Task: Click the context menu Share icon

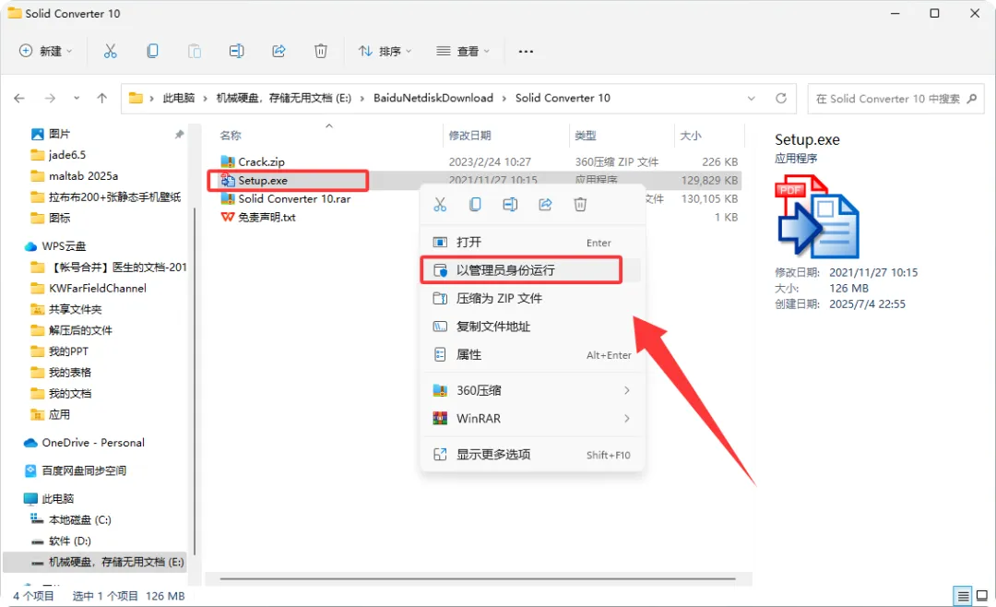Action: point(545,204)
